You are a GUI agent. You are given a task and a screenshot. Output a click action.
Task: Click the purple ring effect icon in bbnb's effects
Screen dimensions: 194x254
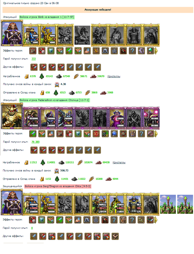pos(141,51)
